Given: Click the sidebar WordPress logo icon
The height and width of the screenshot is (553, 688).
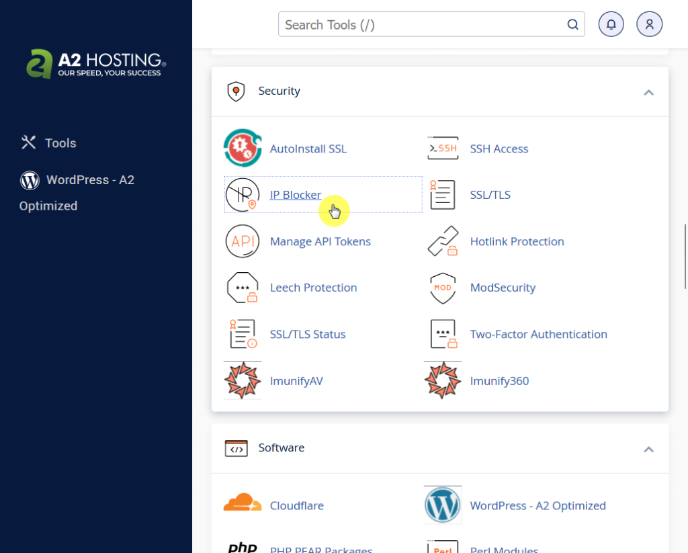Looking at the screenshot, I should coord(30,180).
